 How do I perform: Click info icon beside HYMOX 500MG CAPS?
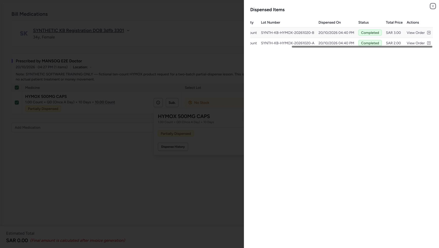point(158,103)
